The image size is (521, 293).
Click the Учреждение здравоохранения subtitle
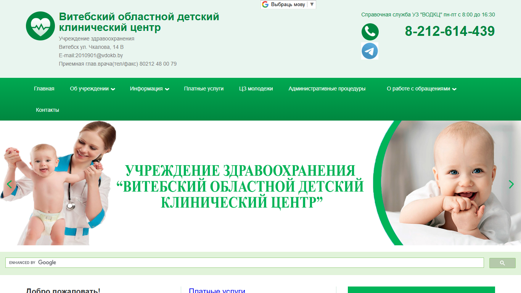(96, 39)
